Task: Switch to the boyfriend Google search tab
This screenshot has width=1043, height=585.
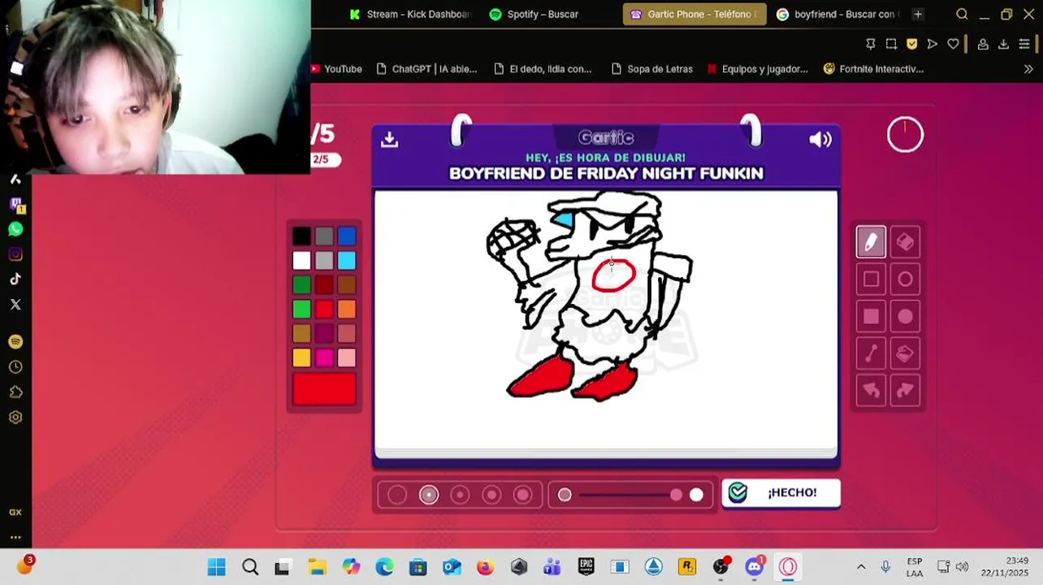Action: click(x=837, y=14)
